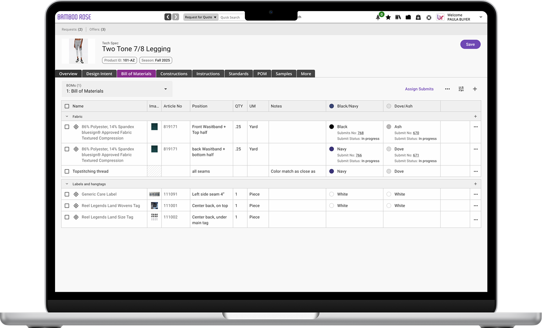Open the column filter settings icon
This screenshot has width=542, height=328.
click(461, 89)
